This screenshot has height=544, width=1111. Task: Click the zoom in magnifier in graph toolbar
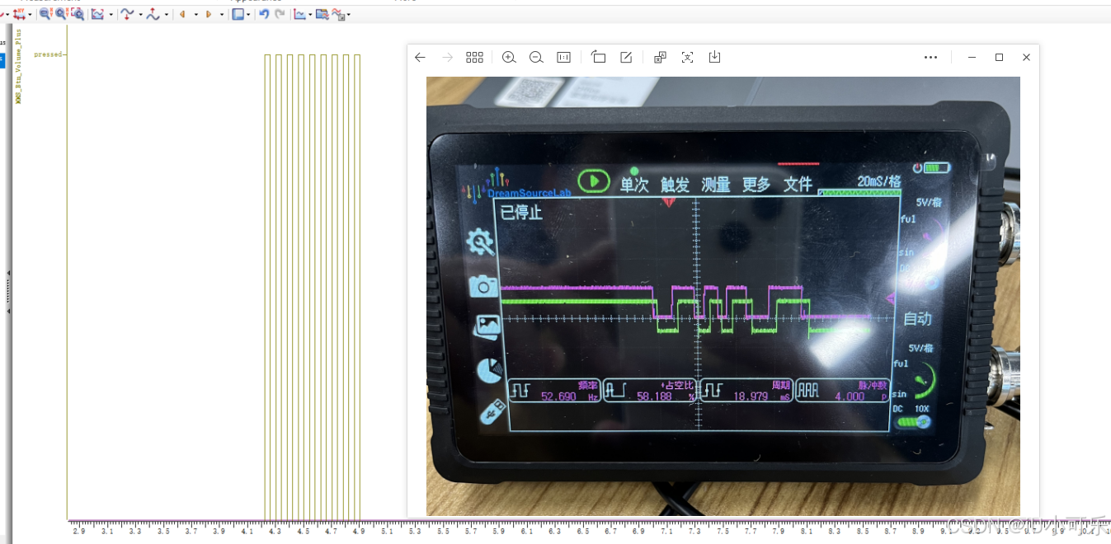pos(62,14)
